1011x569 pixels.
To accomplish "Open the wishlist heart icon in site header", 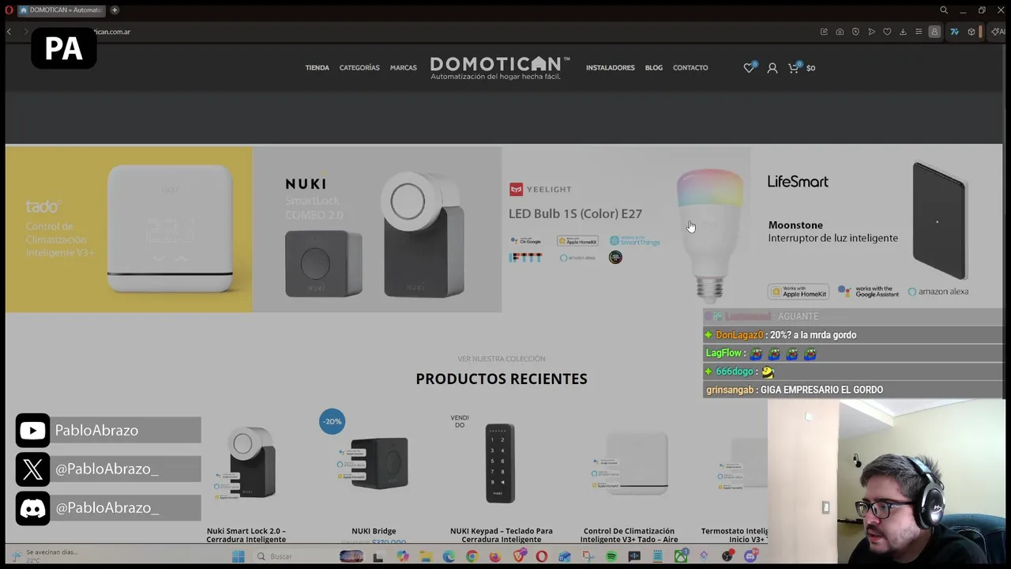I will pyautogui.click(x=749, y=68).
